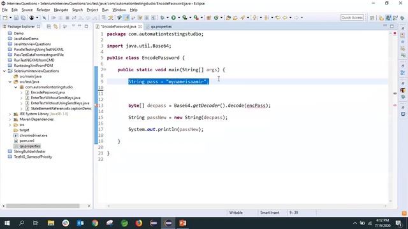
Task: Click the green Run toolbar button
Action: click(173, 18)
